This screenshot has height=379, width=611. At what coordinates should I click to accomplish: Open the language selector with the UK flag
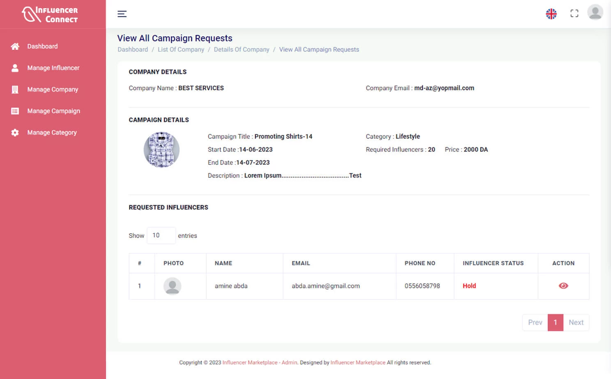tap(551, 14)
